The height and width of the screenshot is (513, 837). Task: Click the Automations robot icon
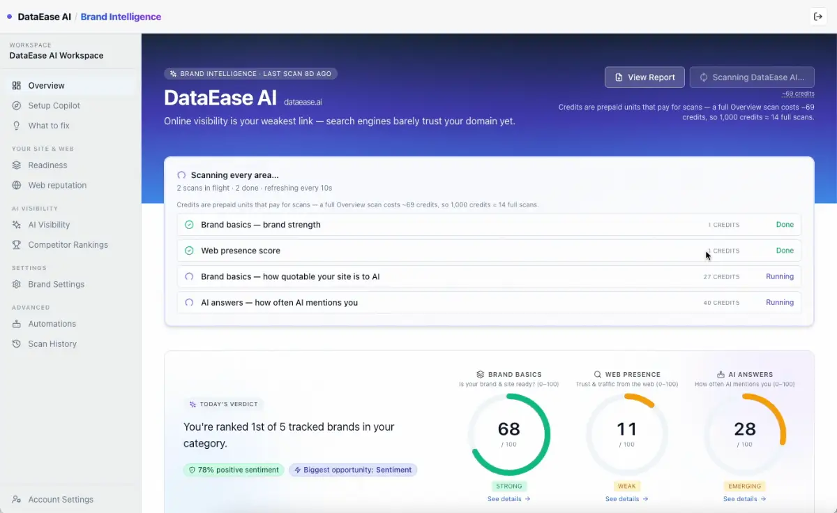[17, 324]
